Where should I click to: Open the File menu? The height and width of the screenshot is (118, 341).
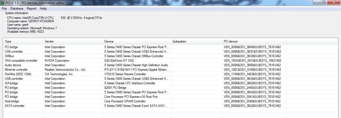point(4,9)
